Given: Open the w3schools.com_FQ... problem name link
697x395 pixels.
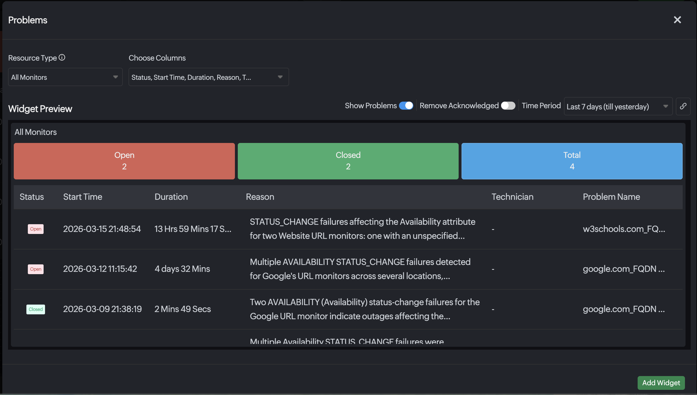Looking at the screenshot, I should [x=624, y=229].
